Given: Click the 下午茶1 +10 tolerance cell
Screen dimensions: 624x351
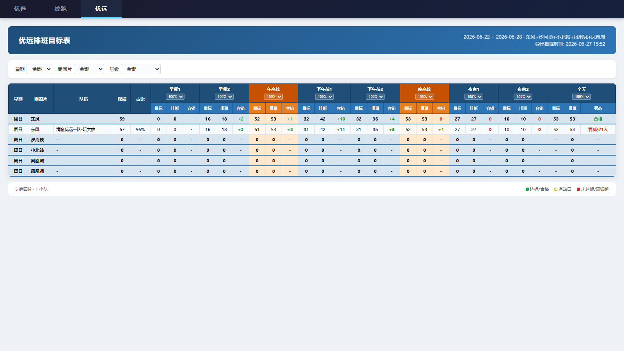Looking at the screenshot, I should pos(341,119).
